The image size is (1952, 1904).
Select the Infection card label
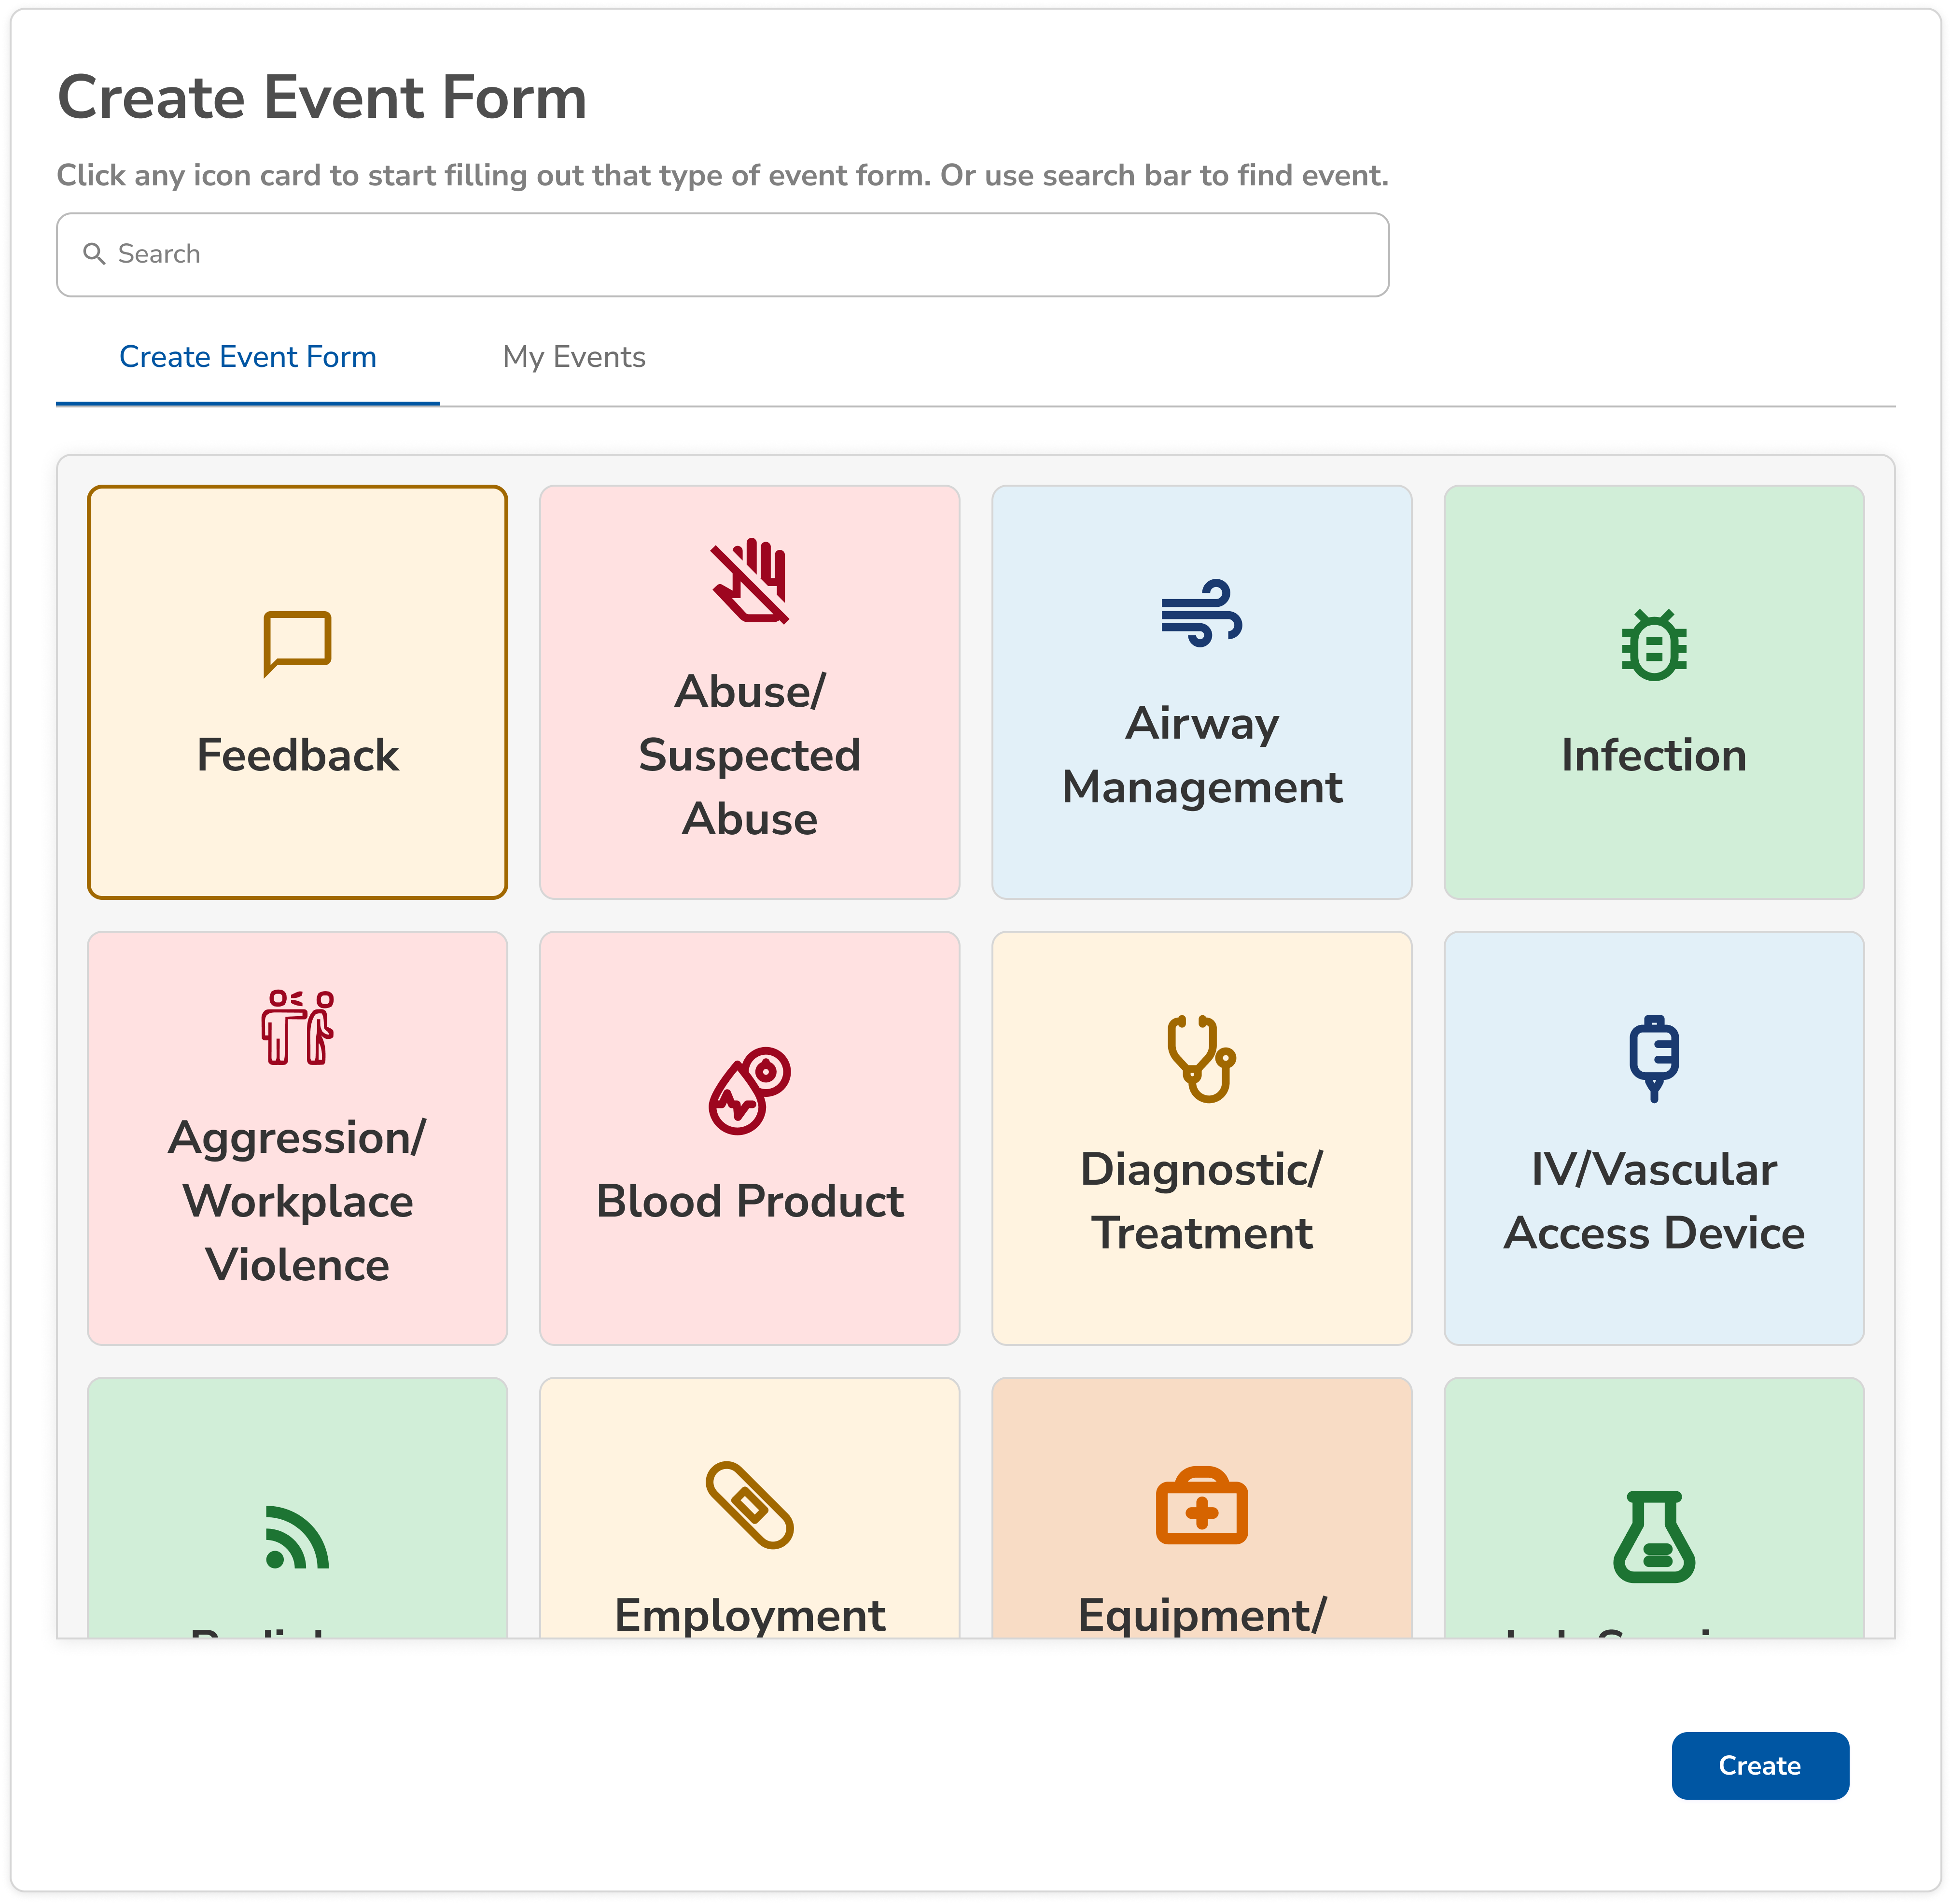(x=1654, y=755)
